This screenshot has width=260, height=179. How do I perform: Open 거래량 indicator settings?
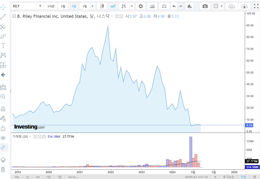coord(39,137)
